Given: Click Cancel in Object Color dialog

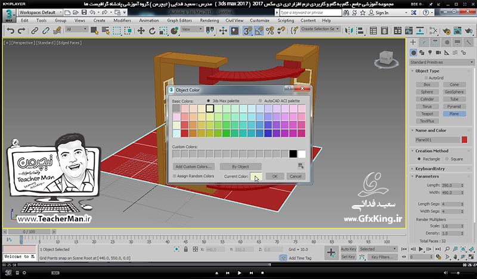Looking at the screenshot, I should coord(295,176).
